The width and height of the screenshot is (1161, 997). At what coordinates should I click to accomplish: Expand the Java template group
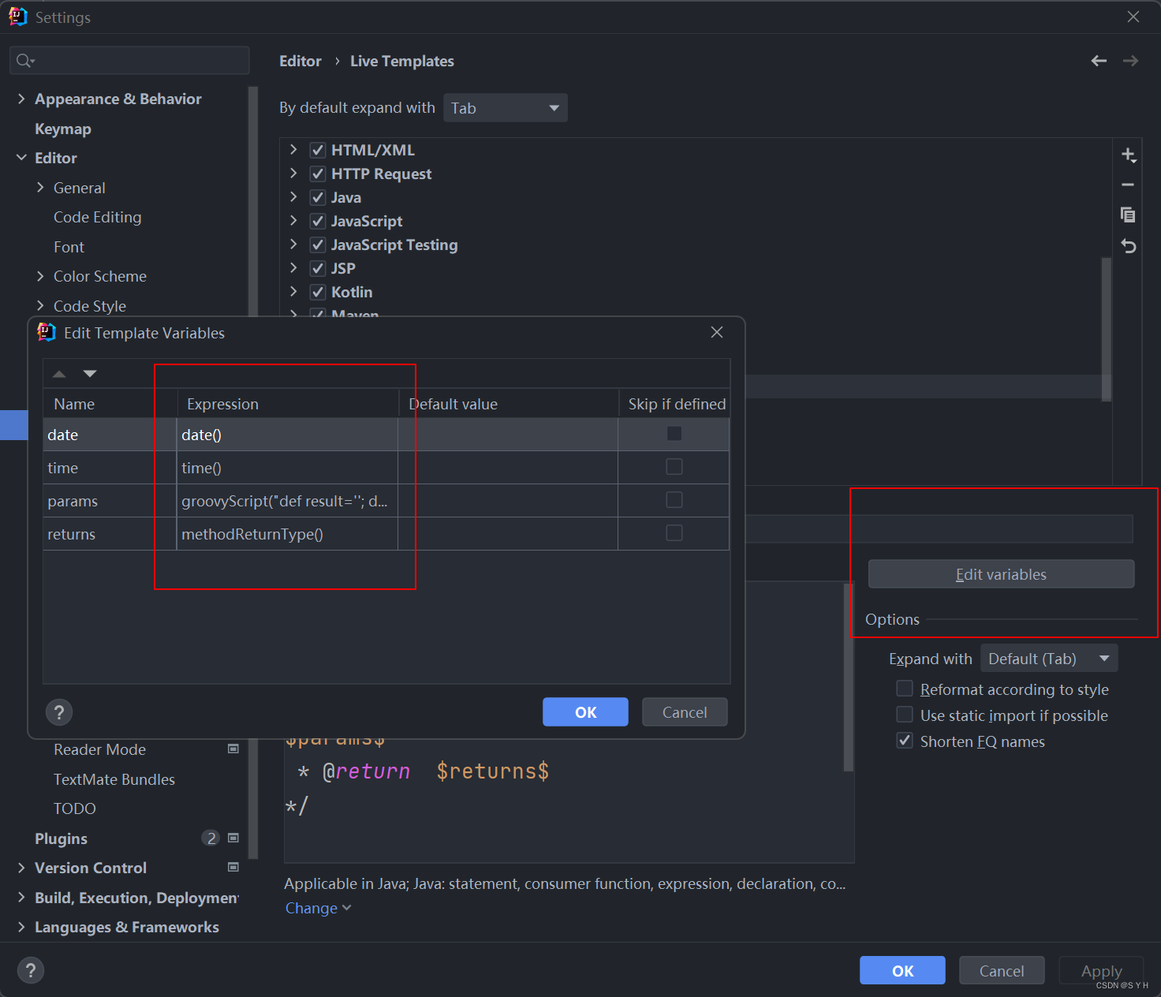(x=293, y=196)
